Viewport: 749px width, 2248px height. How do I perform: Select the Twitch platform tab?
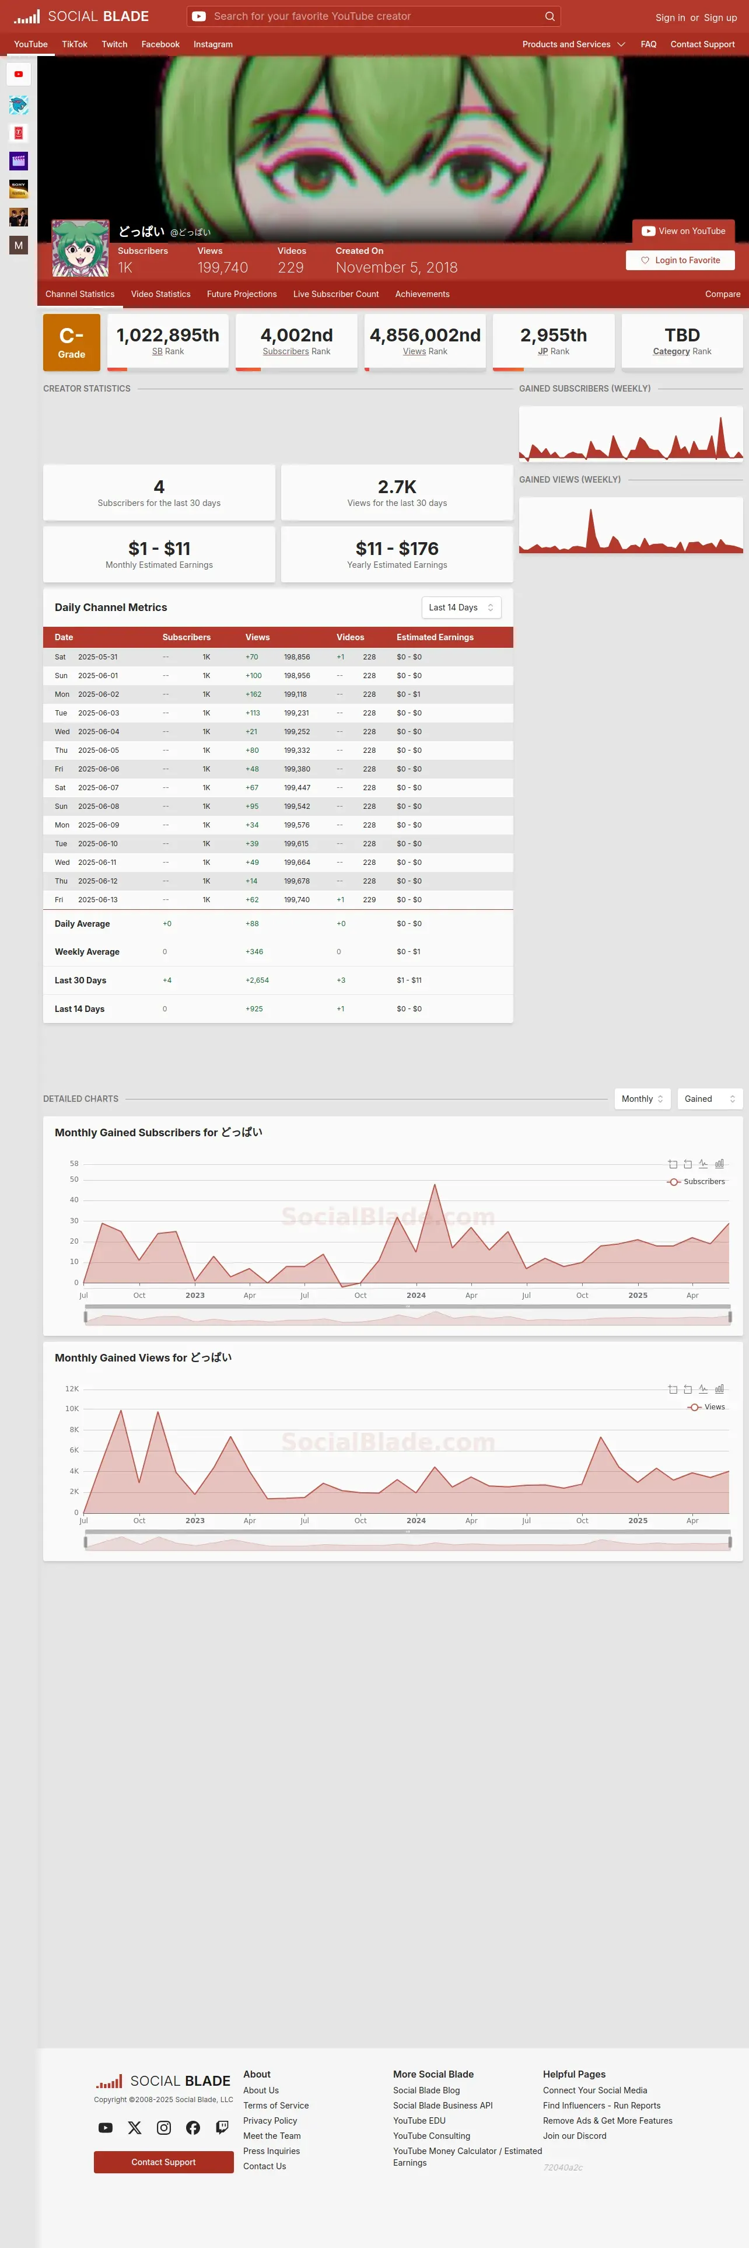[x=114, y=44]
